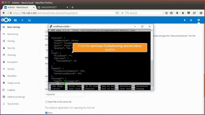Viewport: 205px width, 115px height.
Task: Close the root terminal window
Action: pyautogui.click(x=150, y=27)
